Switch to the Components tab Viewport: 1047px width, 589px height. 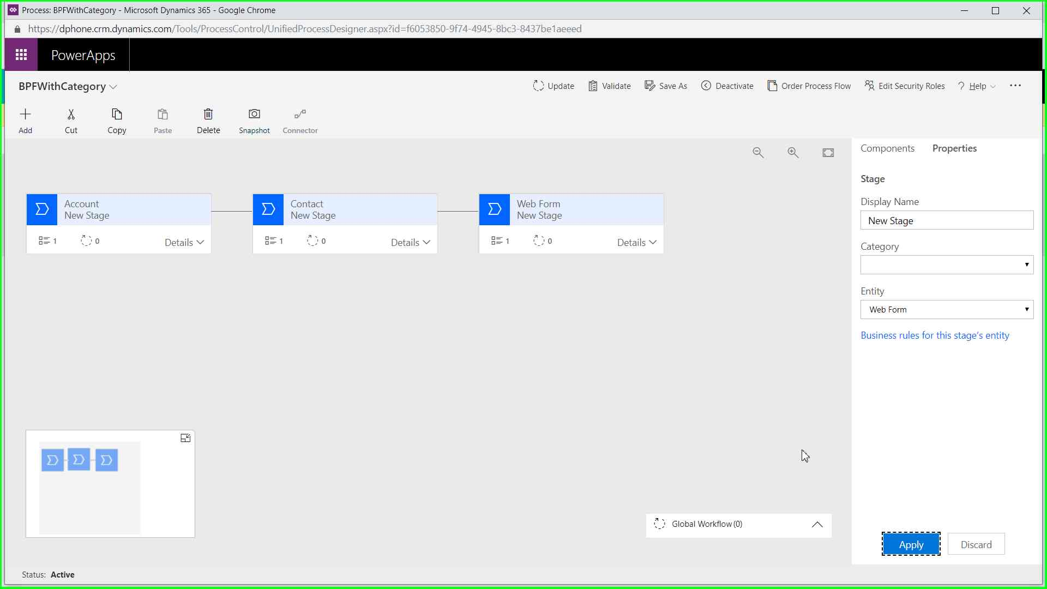[887, 148]
